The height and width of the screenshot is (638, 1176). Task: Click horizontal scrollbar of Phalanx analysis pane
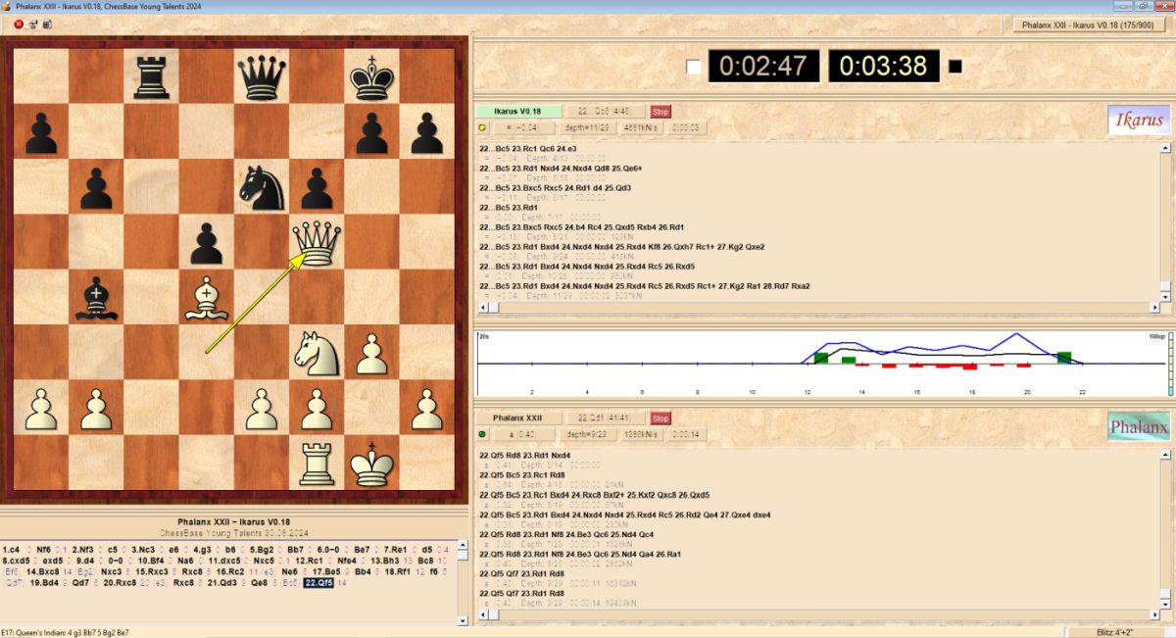pos(821,614)
